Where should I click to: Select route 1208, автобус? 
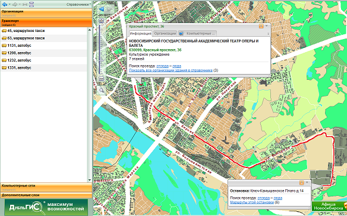tap(44, 53)
